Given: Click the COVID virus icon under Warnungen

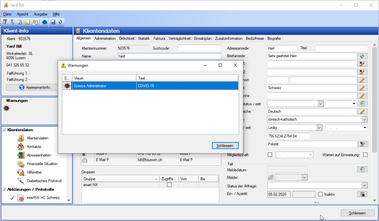Looking at the screenshot, I should [x=6, y=108].
